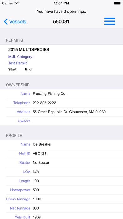Tap the open trips notification banner
This screenshot has height=219, width=123.
[x=61, y=11]
